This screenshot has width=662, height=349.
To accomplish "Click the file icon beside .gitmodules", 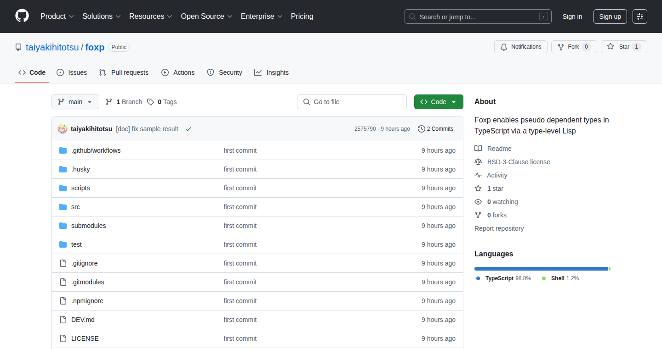I will (x=63, y=282).
